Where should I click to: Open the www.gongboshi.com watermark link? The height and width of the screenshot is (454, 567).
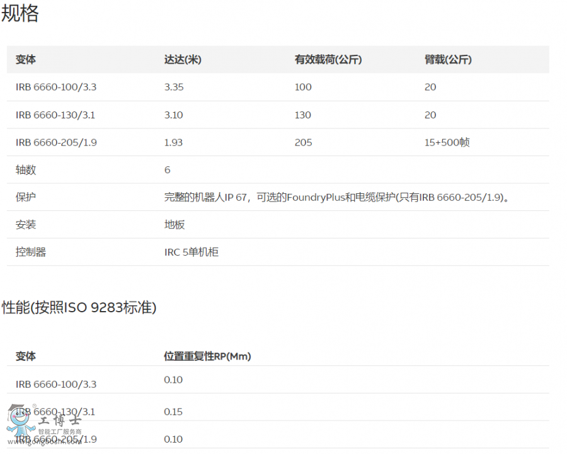[x=44, y=442]
